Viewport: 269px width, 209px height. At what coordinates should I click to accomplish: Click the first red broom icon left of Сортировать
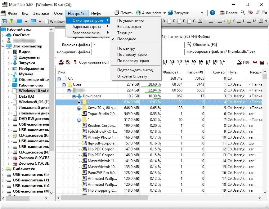point(61,62)
